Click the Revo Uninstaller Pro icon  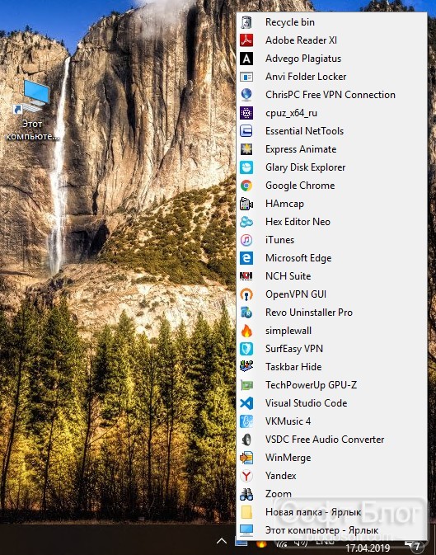coord(246,313)
